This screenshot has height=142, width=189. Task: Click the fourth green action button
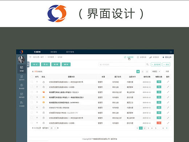point(66,64)
